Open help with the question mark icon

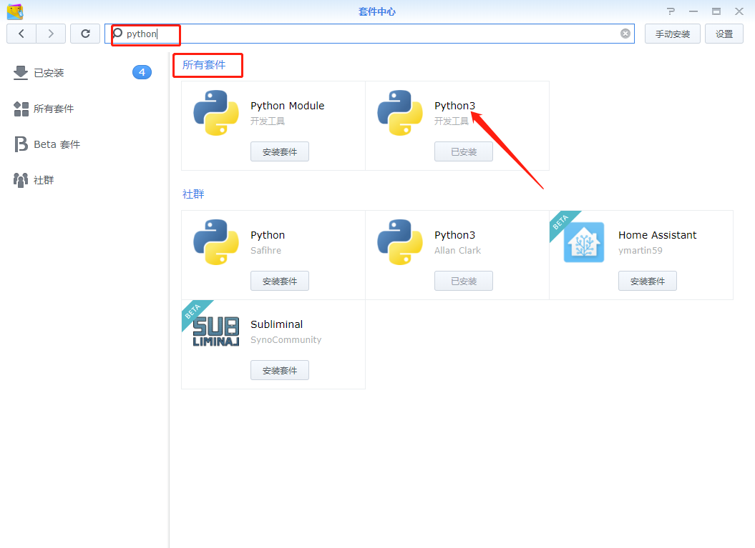(x=671, y=11)
